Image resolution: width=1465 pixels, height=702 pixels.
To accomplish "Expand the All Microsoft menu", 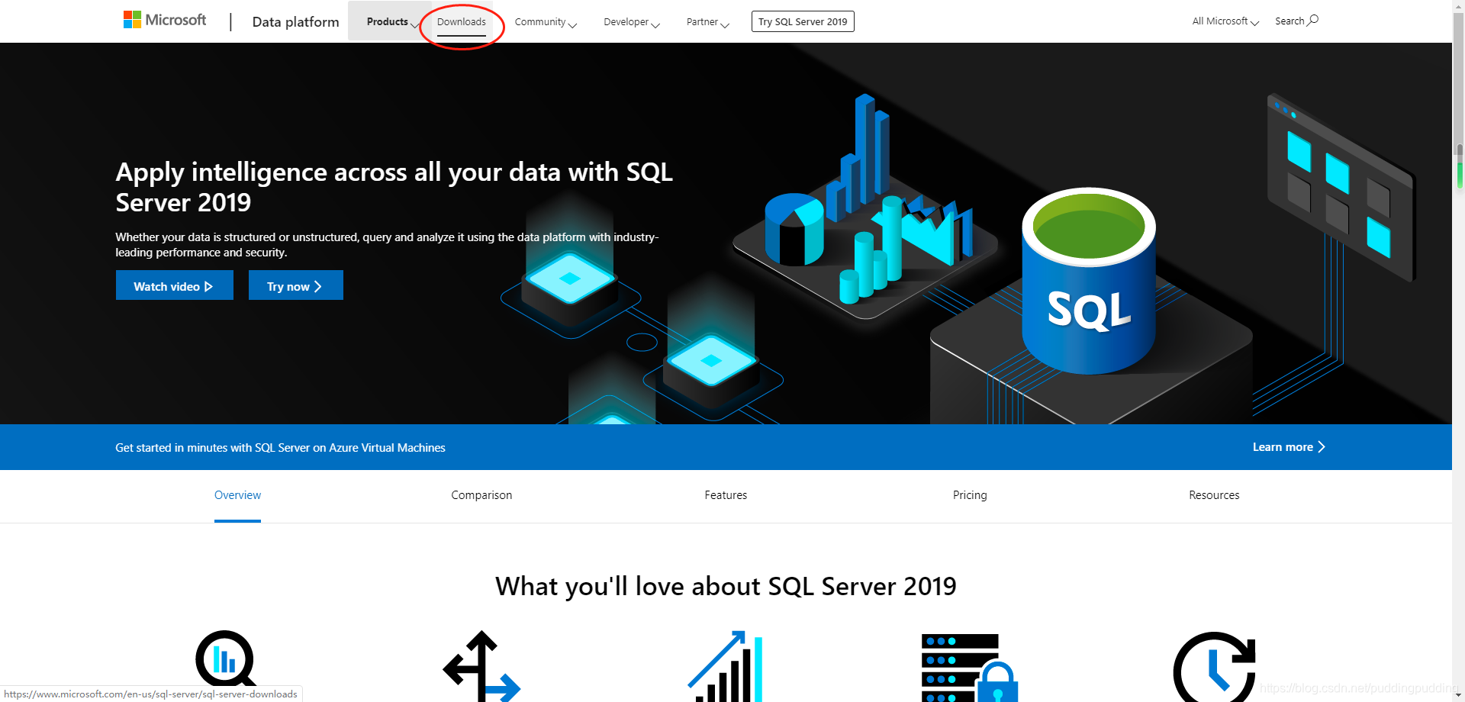I will tap(1225, 21).
